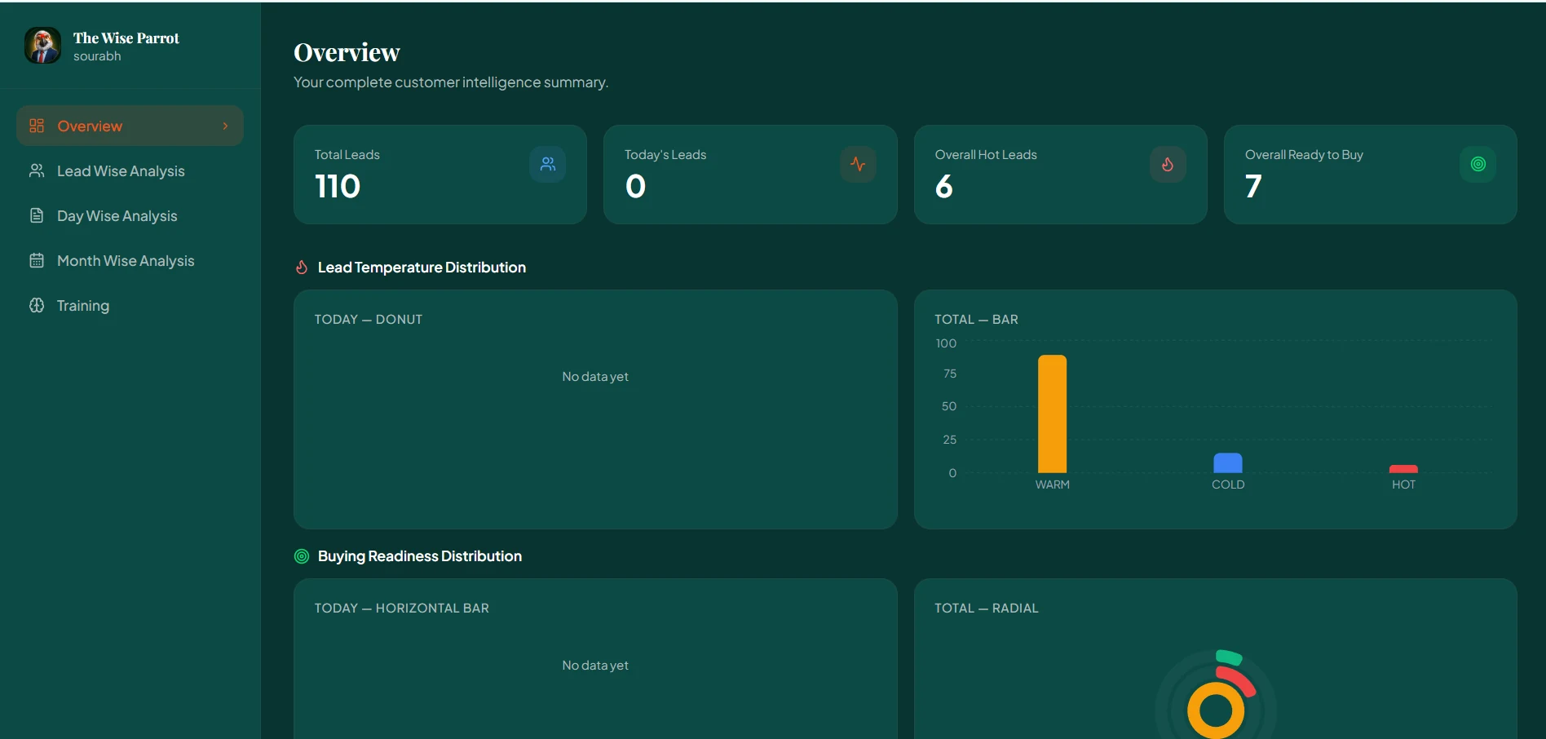Click the 'The Wise Parrot' title text
Screen dimensions: 1546x739
pos(126,38)
